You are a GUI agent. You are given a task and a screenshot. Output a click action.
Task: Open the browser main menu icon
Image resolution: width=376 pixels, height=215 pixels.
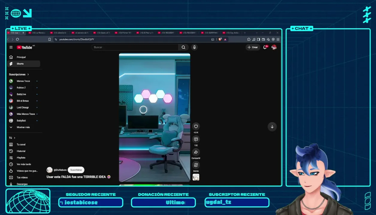(278, 39)
